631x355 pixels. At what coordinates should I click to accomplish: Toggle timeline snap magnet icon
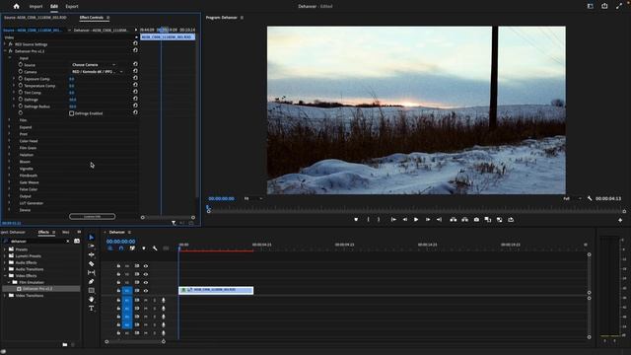(121, 248)
